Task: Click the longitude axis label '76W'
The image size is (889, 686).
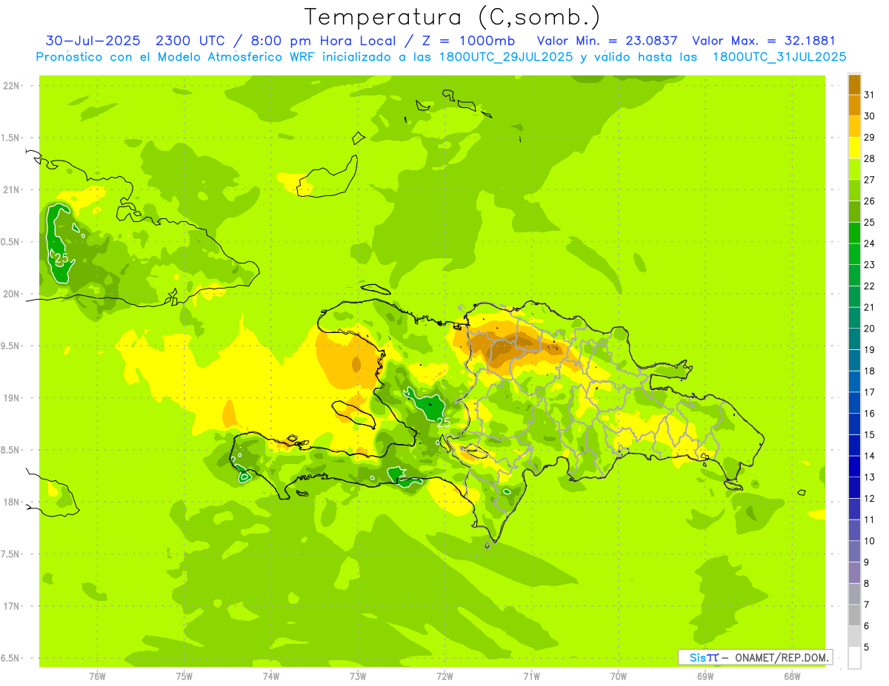Action: click(x=97, y=676)
